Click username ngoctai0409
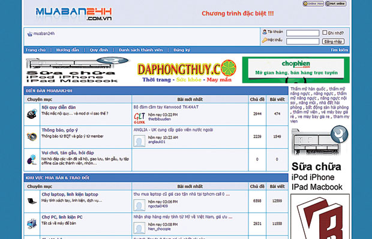The width and height of the screenshot is (372, 239). (x=158, y=206)
